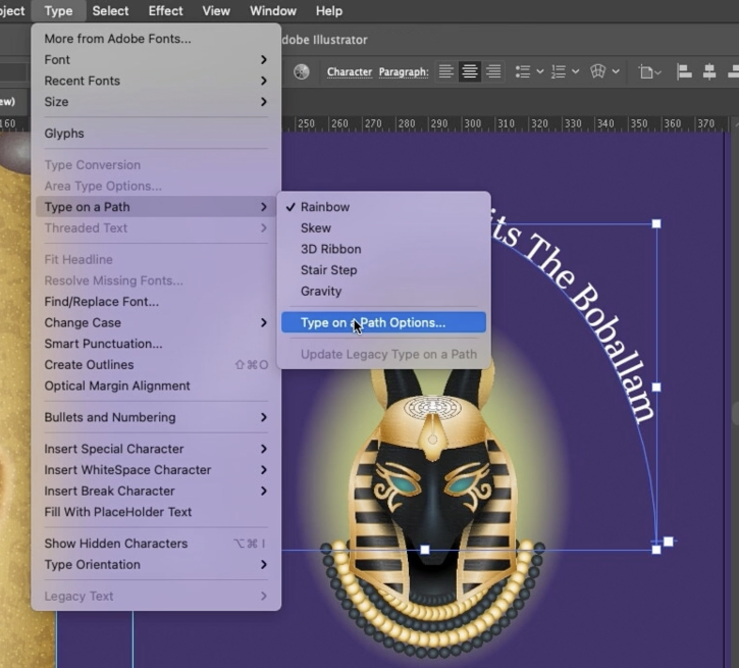Click the bulleted list icon
Image resolution: width=739 pixels, height=668 pixels.
pyautogui.click(x=523, y=72)
